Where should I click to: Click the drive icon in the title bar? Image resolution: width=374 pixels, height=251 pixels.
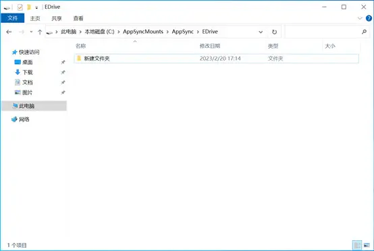coord(7,8)
